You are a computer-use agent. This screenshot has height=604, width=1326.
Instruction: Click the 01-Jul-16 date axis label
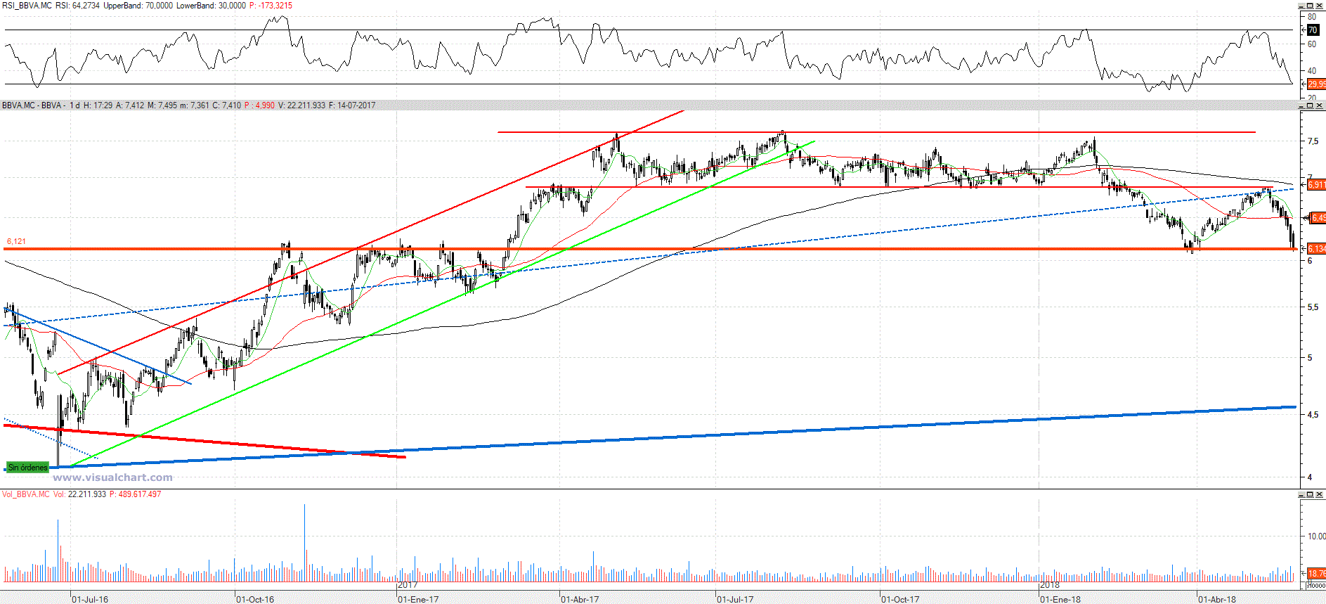(90, 599)
